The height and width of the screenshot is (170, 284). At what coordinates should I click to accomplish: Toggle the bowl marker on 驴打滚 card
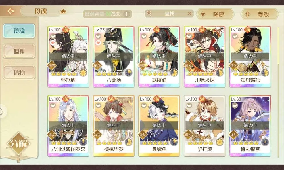tap(189, 105)
